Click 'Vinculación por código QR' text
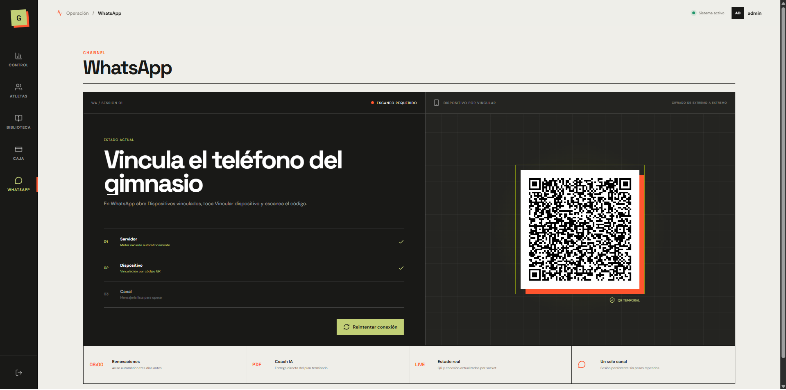Image resolution: width=786 pixels, height=390 pixels. tap(140, 271)
